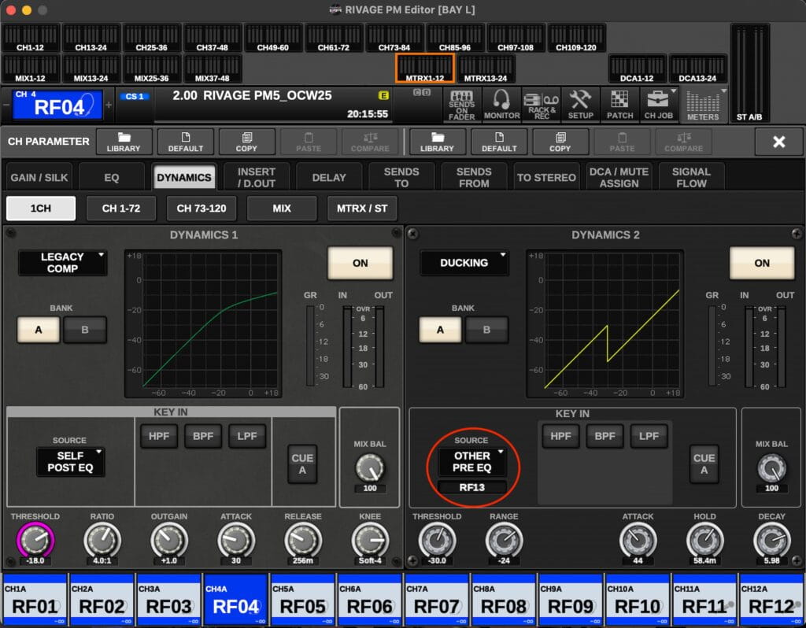This screenshot has height=628, width=806.
Task: Toggle Dynamics 1 ON button
Action: [x=360, y=263]
